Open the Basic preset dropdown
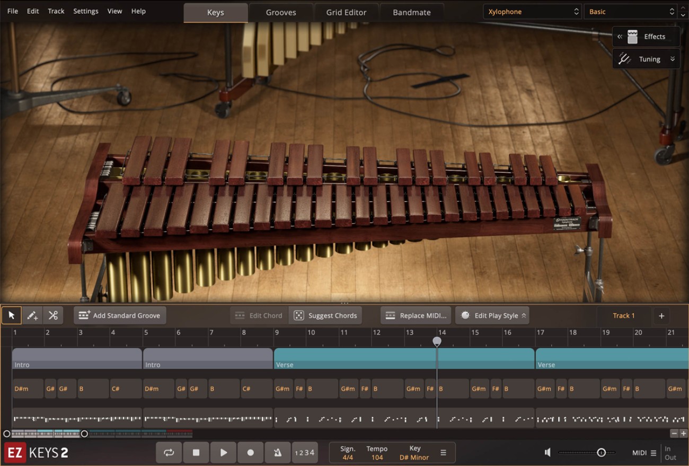The width and height of the screenshot is (689, 466). [632, 11]
